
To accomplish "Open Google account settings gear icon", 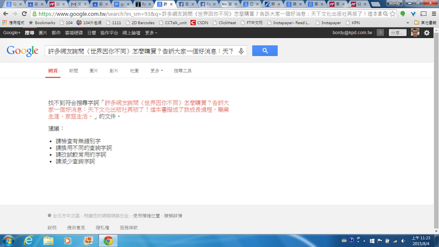I will tap(427, 33).
